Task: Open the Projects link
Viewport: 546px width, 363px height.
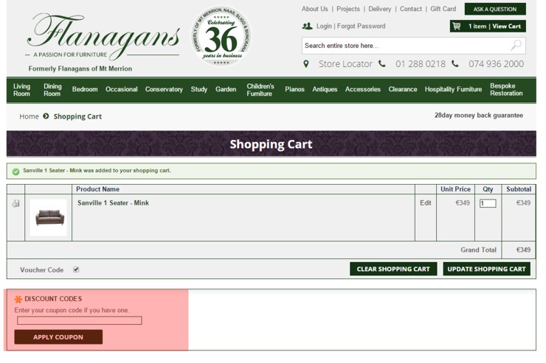Action: [x=348, y=9]
